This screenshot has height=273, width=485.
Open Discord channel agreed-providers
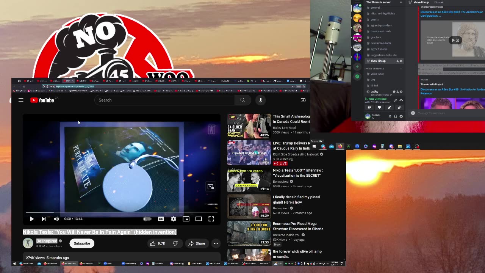click(381, 25)
